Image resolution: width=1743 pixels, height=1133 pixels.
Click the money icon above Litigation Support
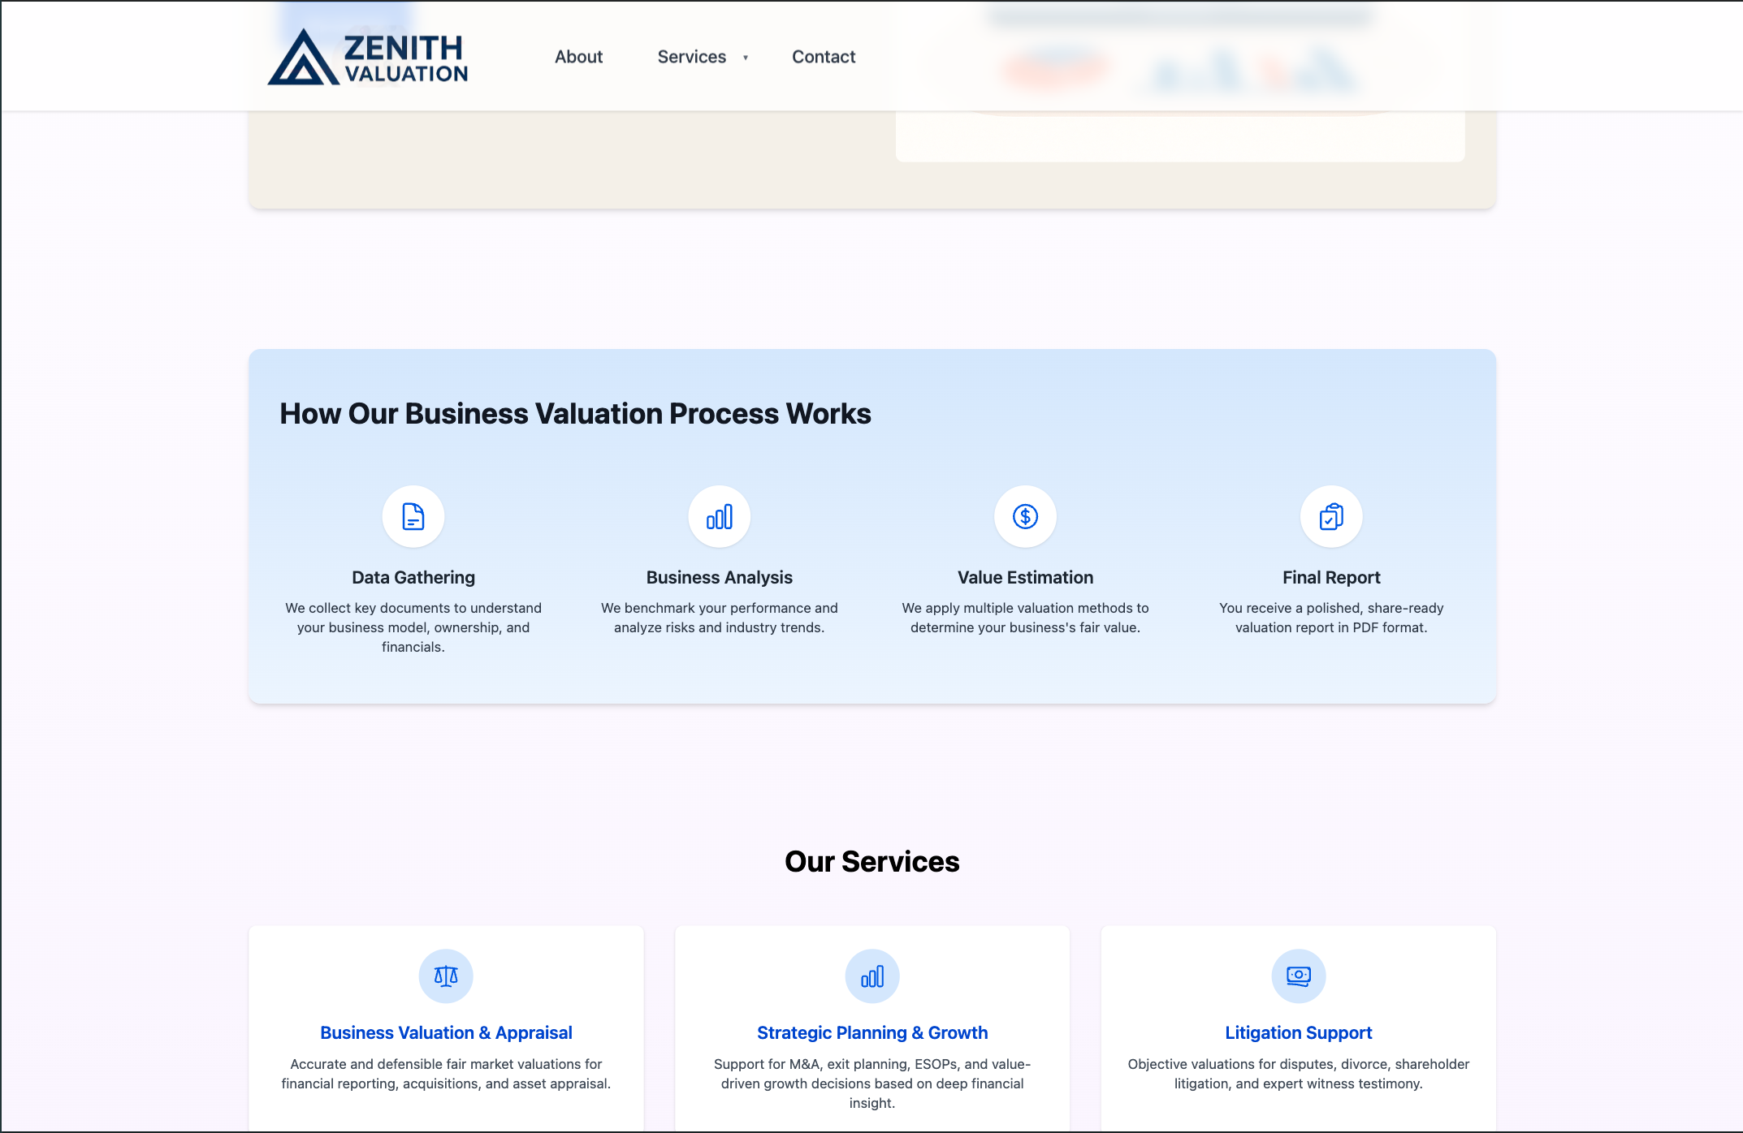click(x=1299, y=976)
